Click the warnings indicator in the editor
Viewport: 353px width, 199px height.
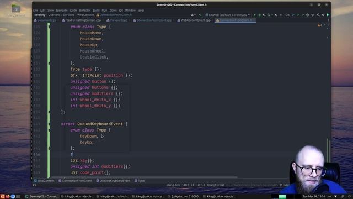pos(320,25)
